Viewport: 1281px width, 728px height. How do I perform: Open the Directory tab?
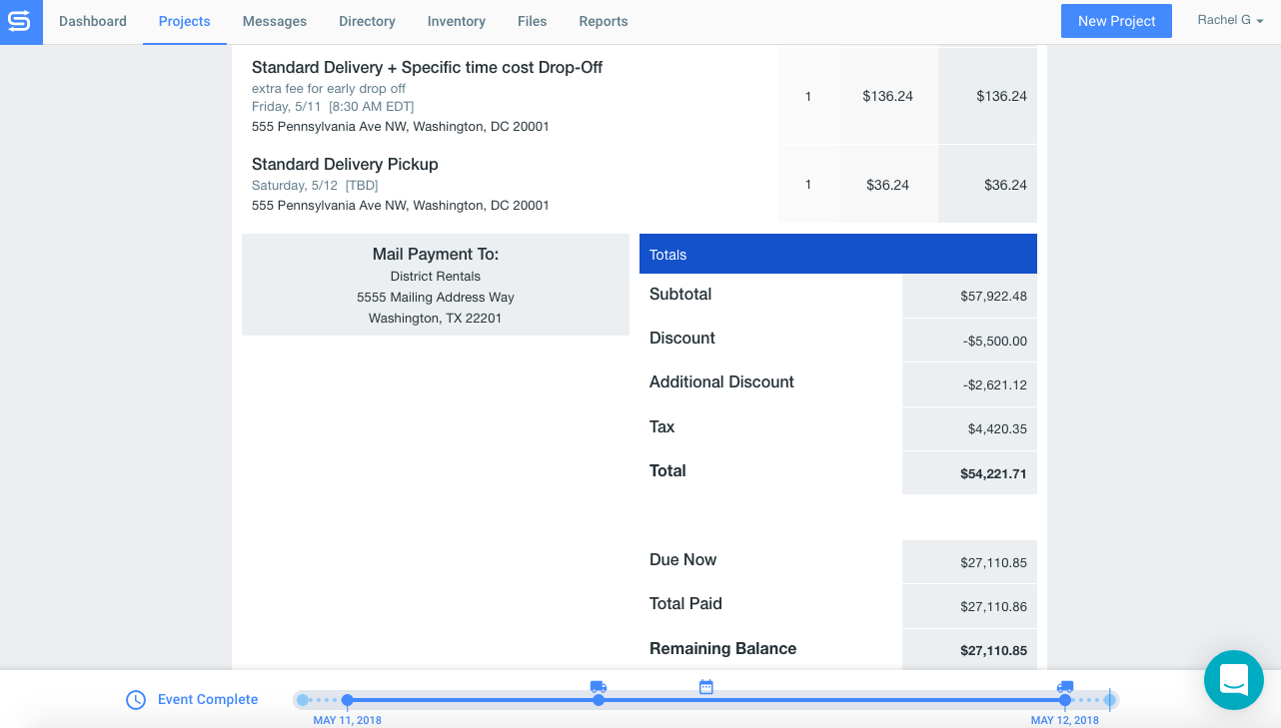pyautogui.click(x=367, y=21)
